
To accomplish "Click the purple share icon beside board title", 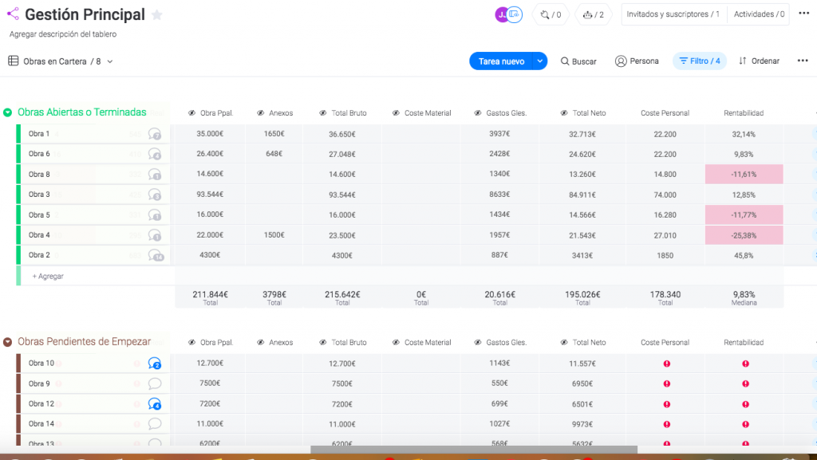I will tap(13, 14).
